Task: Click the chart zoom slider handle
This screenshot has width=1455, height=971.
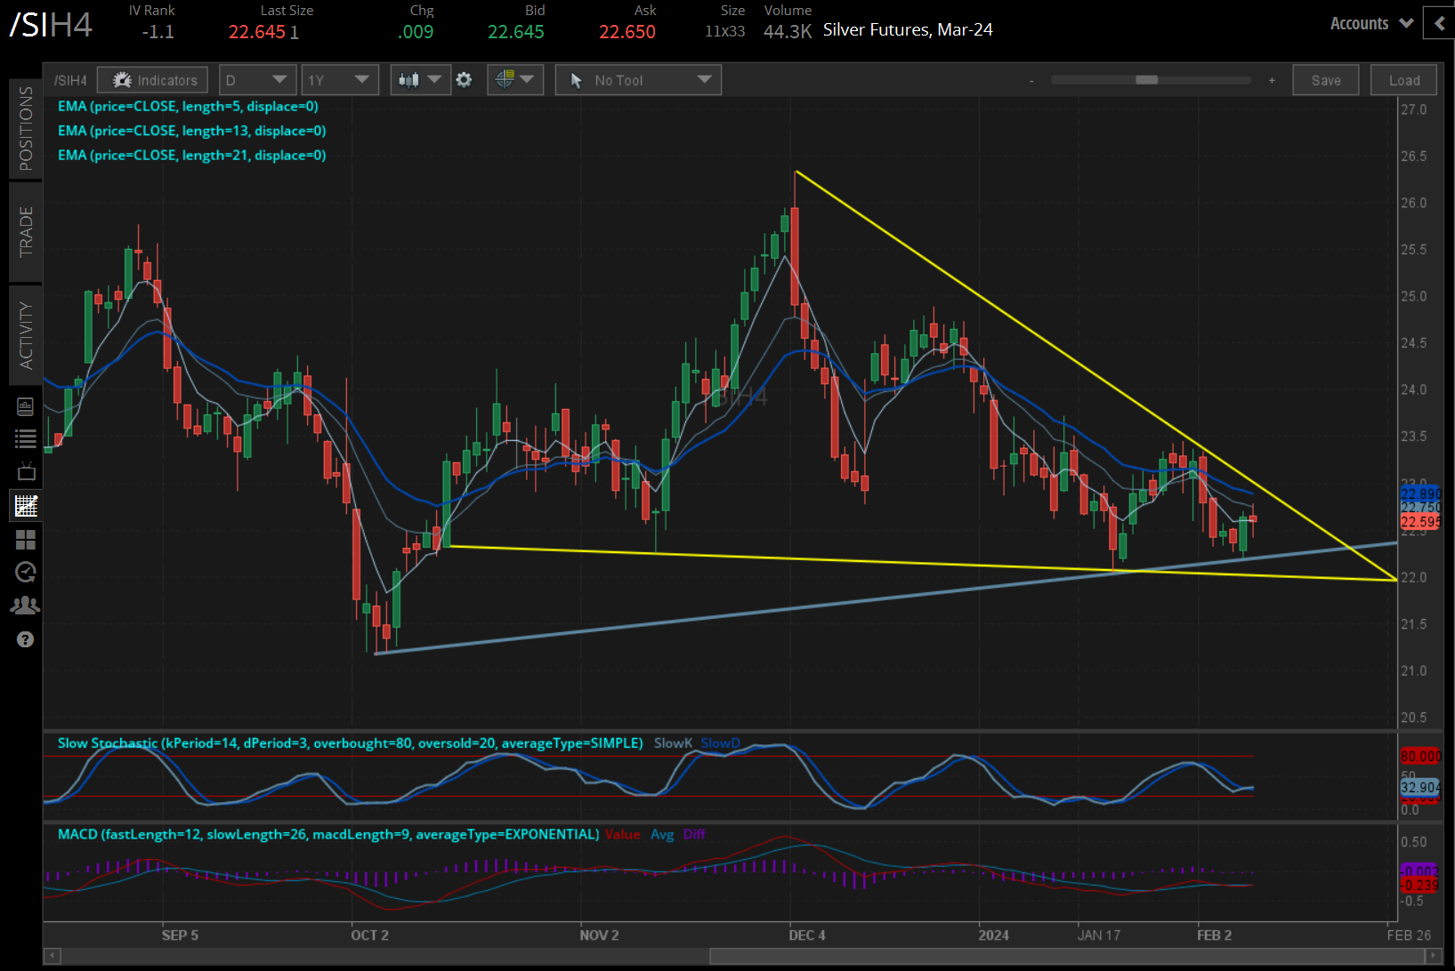Action: [1146, 80]
